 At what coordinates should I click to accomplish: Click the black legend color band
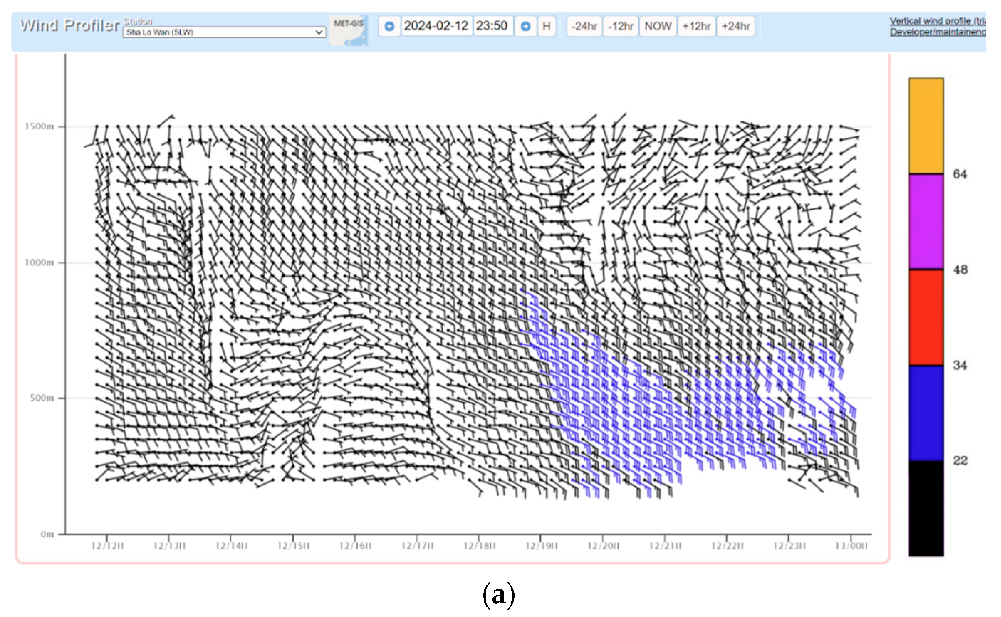(926, 508)
